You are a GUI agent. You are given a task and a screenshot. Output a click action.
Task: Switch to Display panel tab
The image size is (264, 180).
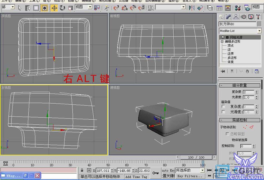[x=251, y=17]
